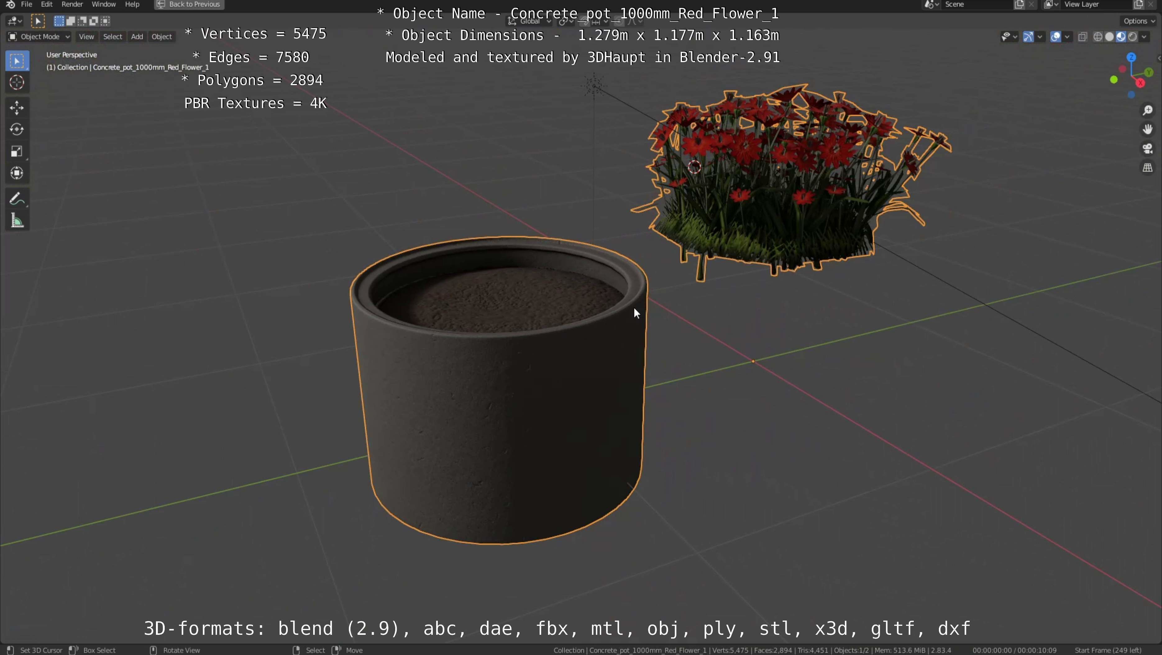1162x655 pixels.
Task: Click the Back to Previous button
Action: pyautogui.click(x=189, y=5)
